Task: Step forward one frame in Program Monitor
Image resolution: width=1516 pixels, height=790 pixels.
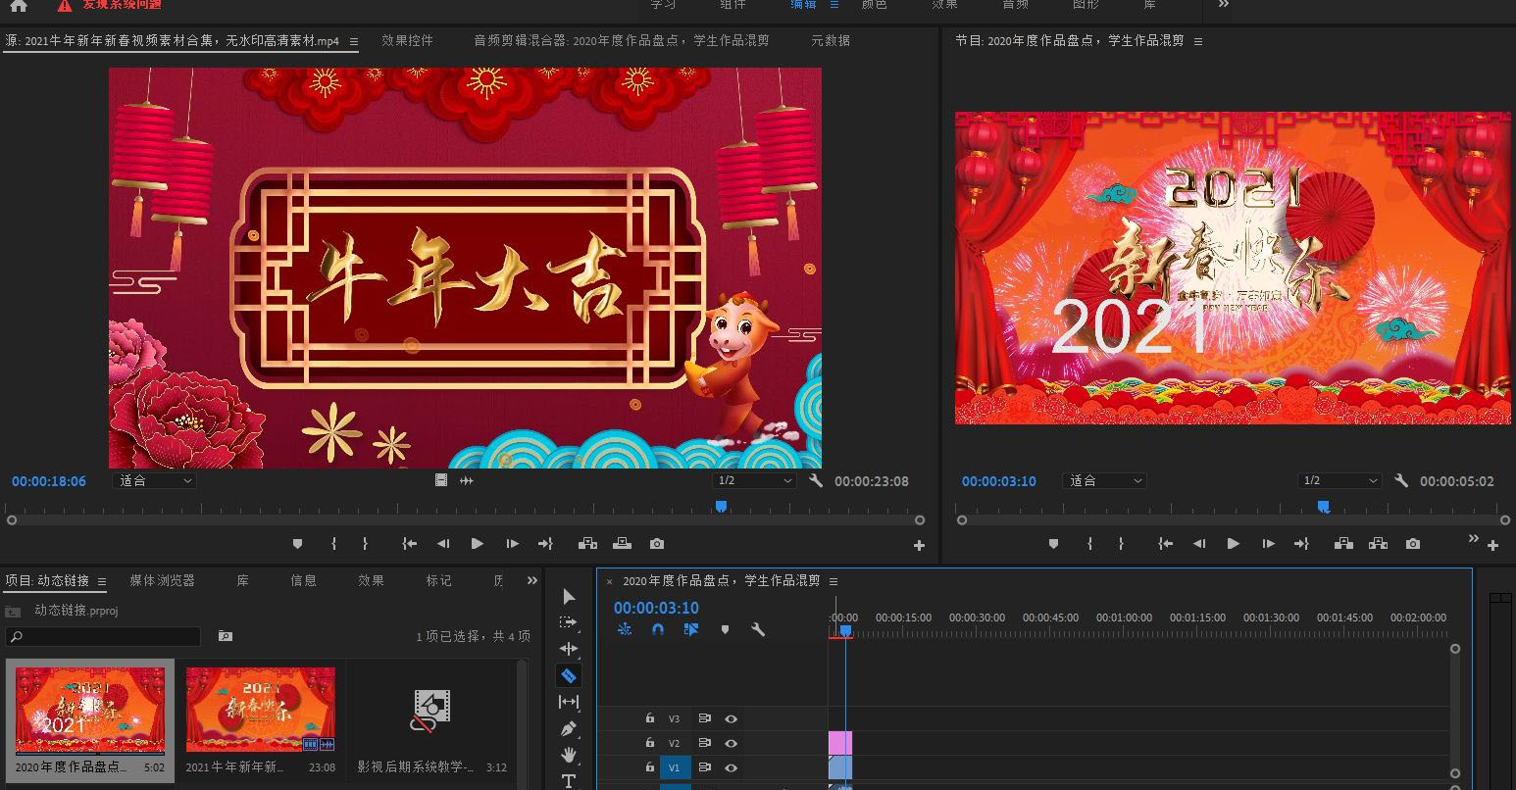Action: pyautogui.click(x=1268, y=544)
